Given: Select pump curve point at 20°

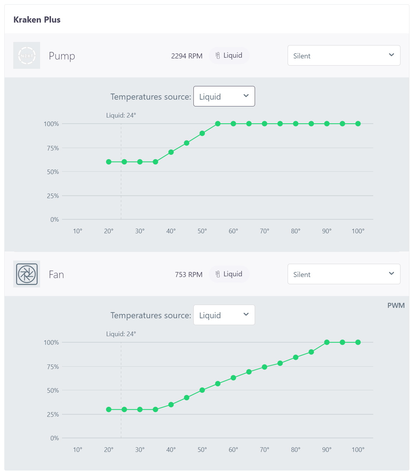Looking at the screenshot, I should (x=109, y=162).
